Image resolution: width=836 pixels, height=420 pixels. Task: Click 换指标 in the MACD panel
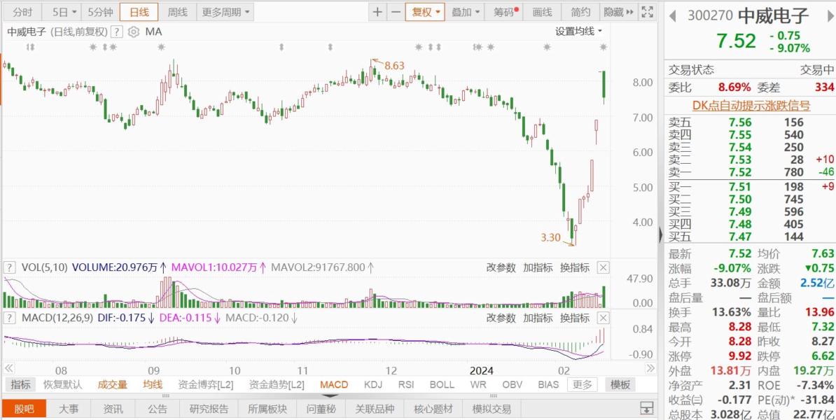pyautogui.click(x=574, y=318)
